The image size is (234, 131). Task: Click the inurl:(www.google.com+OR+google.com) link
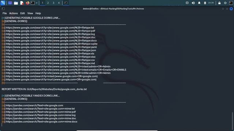click(x=51, y=80)
